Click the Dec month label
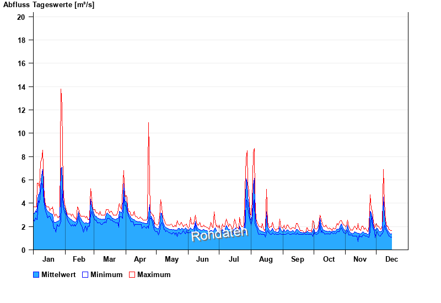The height and width of the screenshot is (303, 441). 391,259
